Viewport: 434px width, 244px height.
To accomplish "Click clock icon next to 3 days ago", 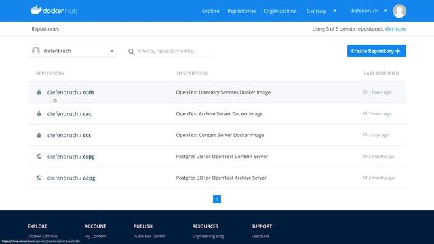I will point(365,135).
